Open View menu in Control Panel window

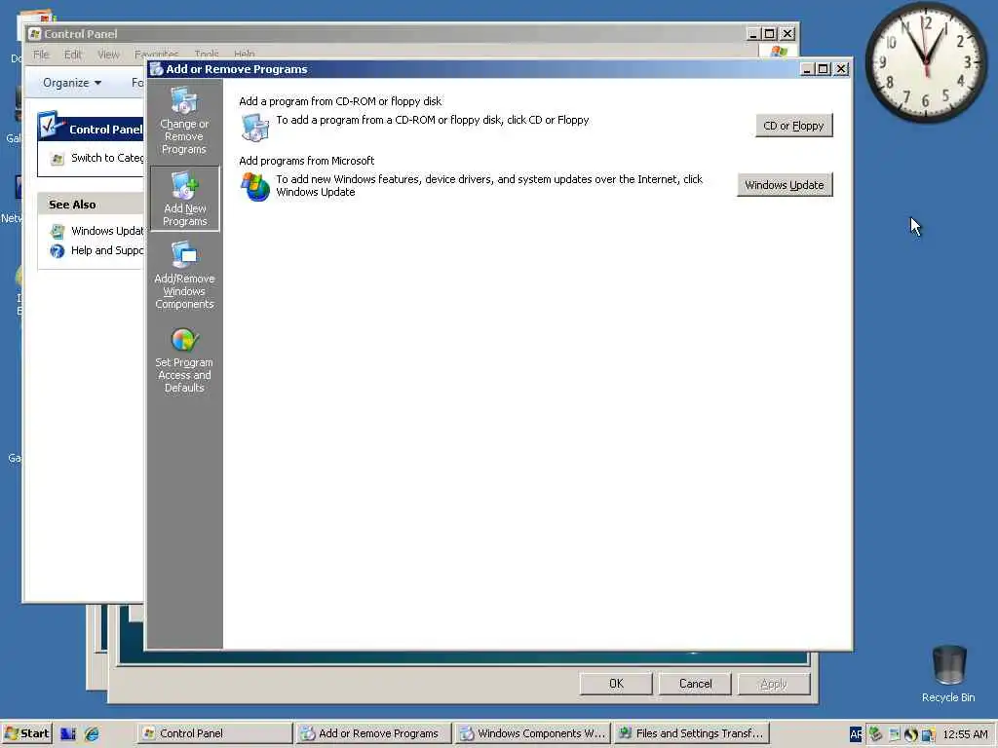[x=108, y=55]
